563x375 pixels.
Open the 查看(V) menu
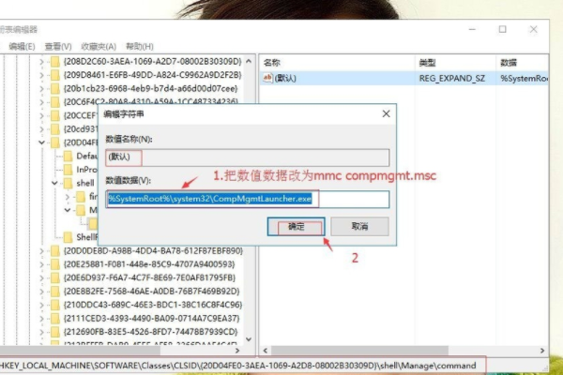pyautogui.click(x=58, y=46)
